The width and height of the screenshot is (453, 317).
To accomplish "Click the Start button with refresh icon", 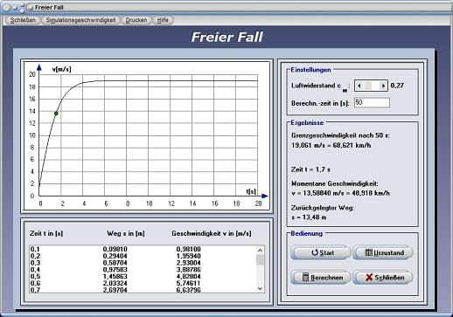I will pyautogui.click(x=321, y=252).
